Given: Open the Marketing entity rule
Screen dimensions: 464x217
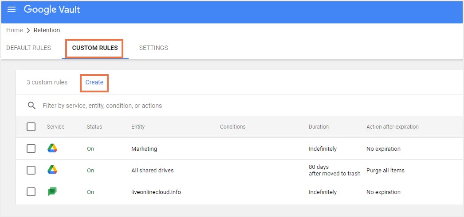Looking at the screenshot, I should [x=144, y=149].
